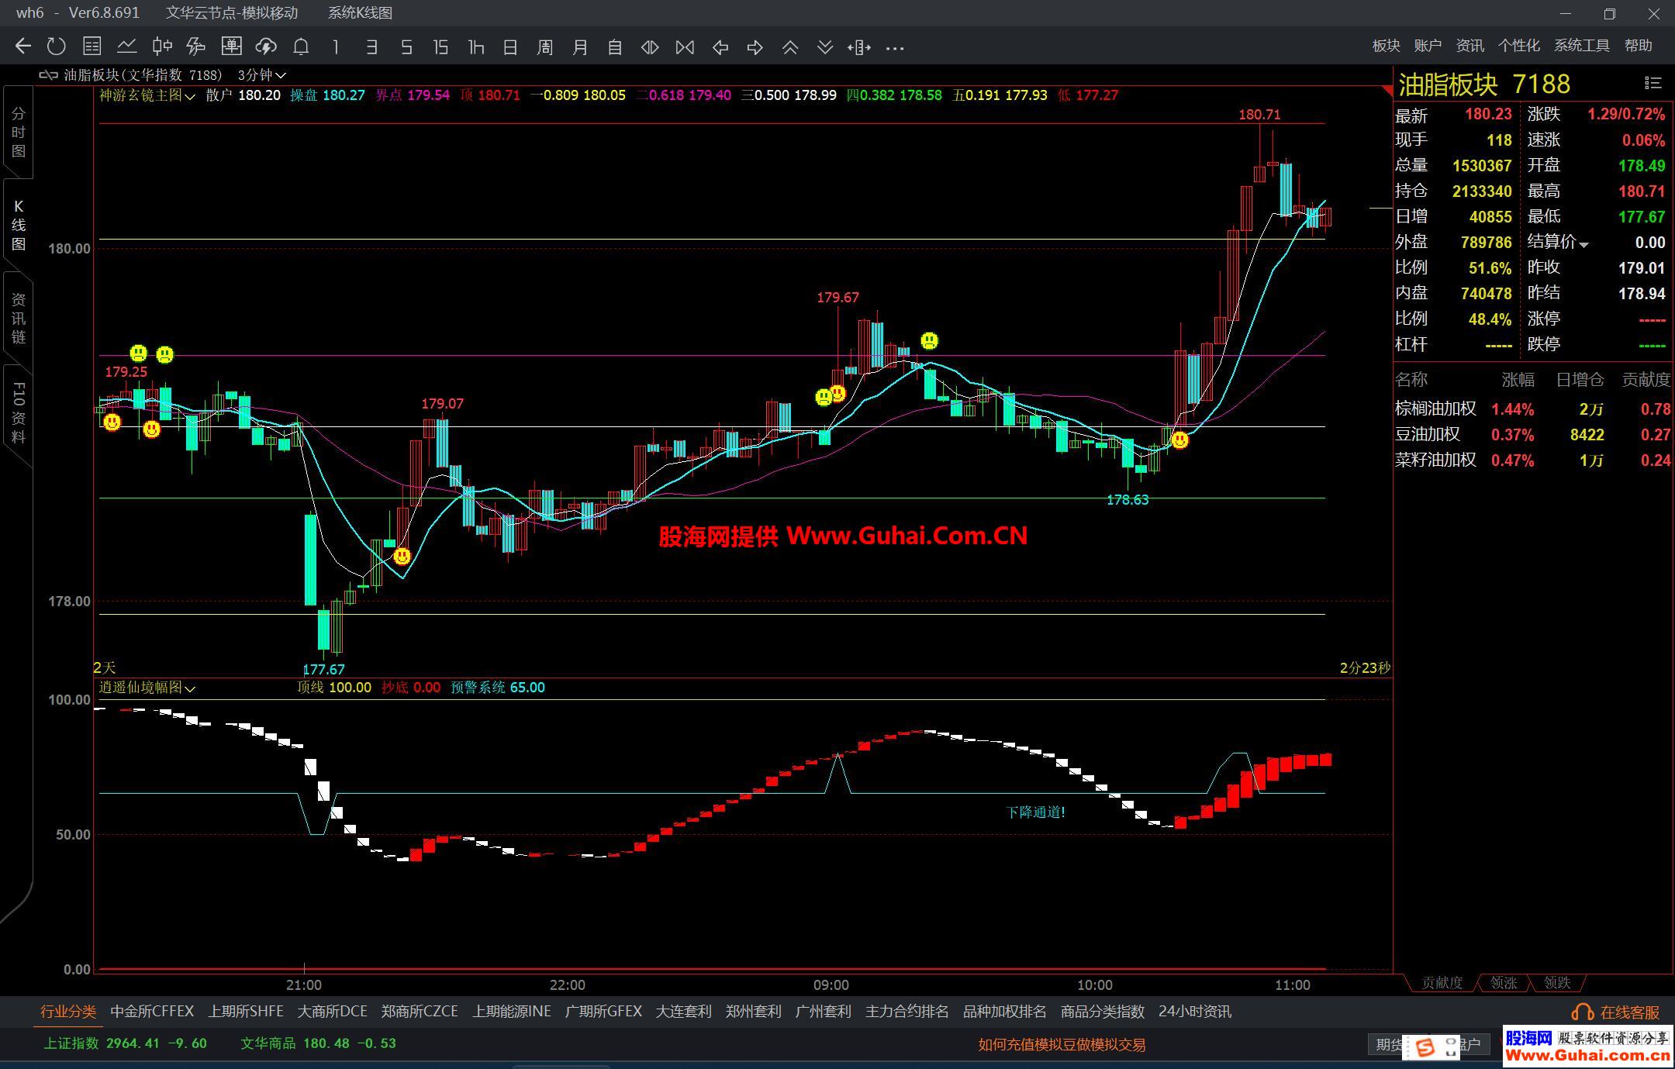1675x1069 pixels.
Task: Click the double chevron down icon
Action: pos(825,47)
